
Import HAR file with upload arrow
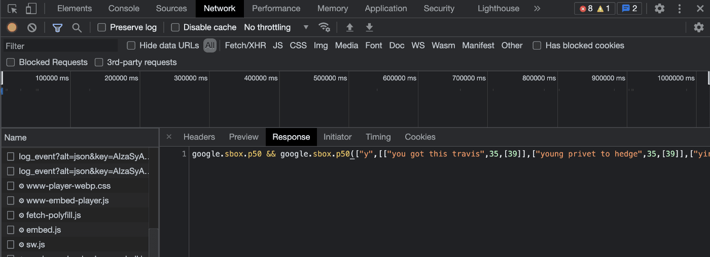[349, 27]
